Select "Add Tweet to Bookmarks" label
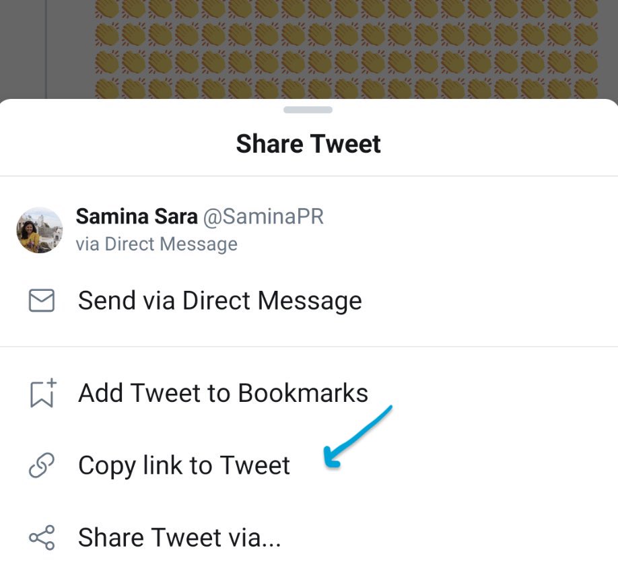Image resolution: width=618 pixels, height=587 pixels. point(223,393)
